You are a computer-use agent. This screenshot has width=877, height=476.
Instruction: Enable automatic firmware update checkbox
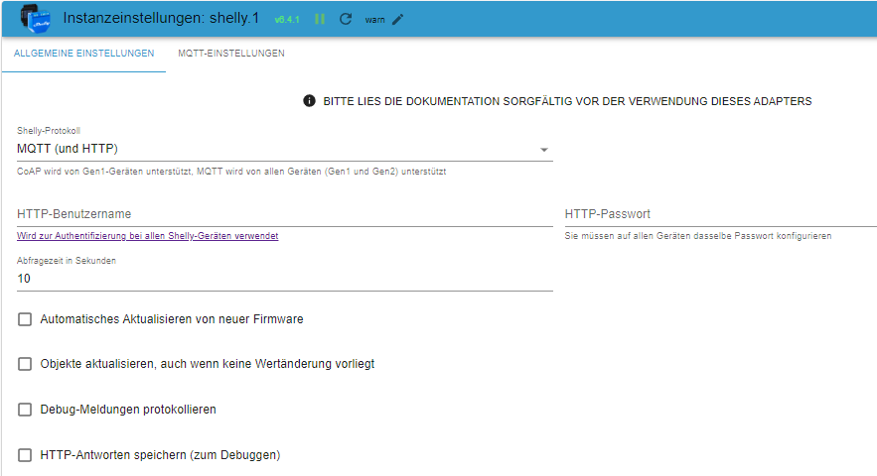25,319
